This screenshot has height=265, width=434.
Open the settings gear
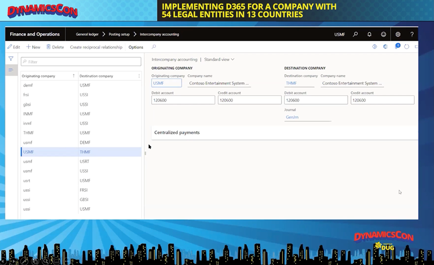398,35
